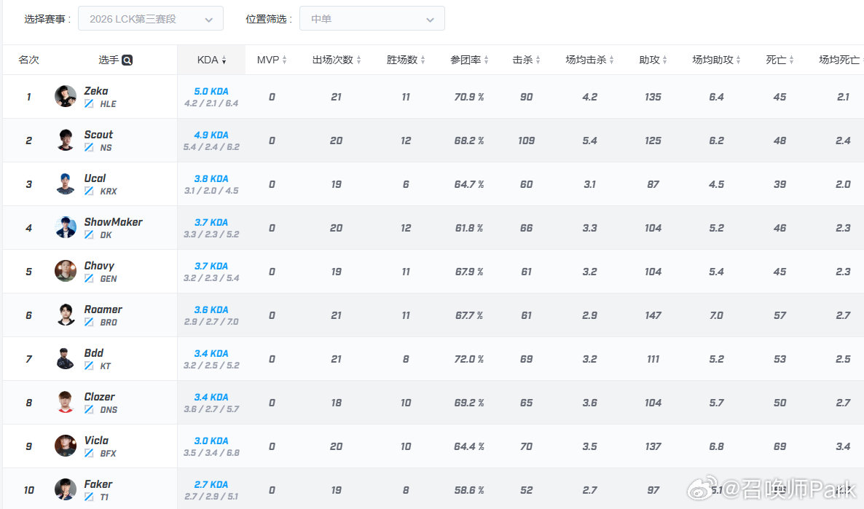Click the 3.4 KDA value for Clozer
Screen dimensions: 864x509
click(x=211, y=397)
